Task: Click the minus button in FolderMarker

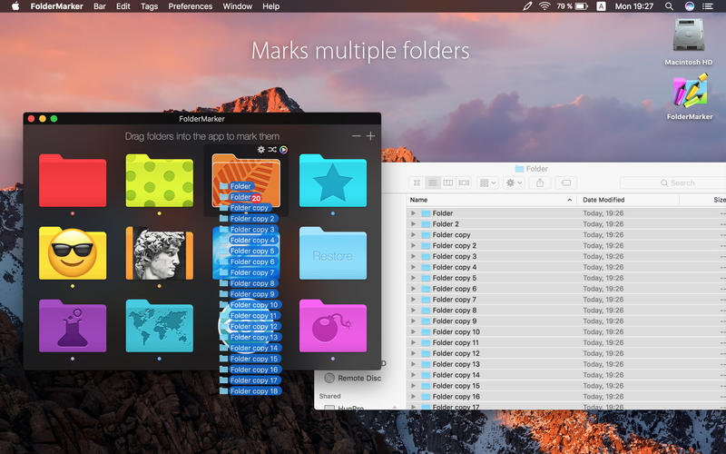Action: click(x=356, y=135)
